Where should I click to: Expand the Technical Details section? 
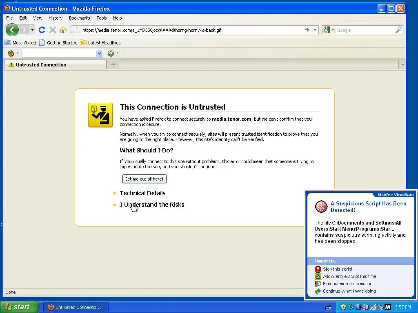(142, 193)
